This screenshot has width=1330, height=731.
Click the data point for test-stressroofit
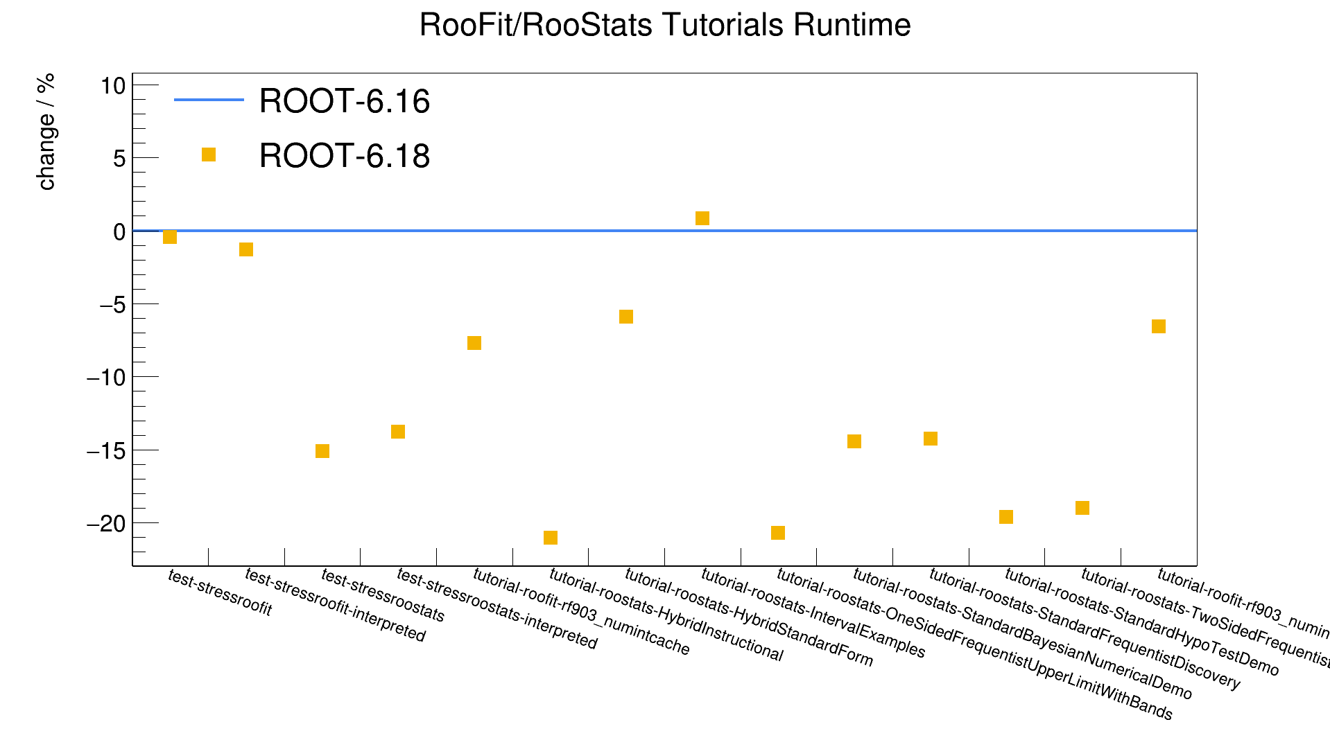(x=170, y=237)
